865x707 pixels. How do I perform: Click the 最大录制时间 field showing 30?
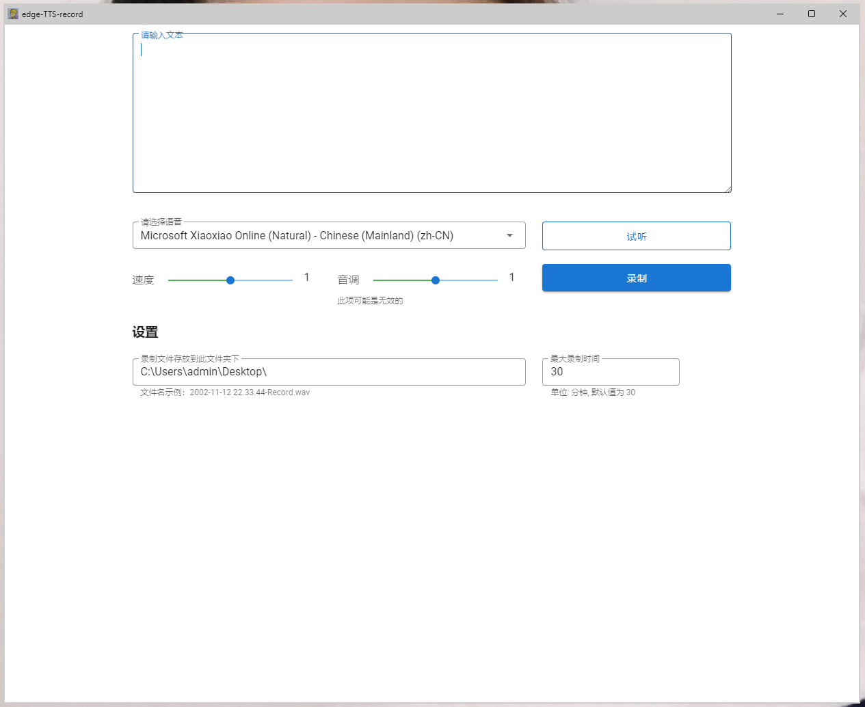610,372
